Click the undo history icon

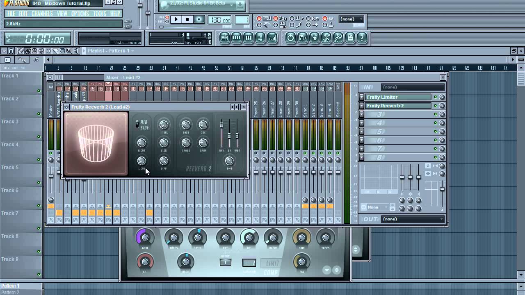coord(290,38)
